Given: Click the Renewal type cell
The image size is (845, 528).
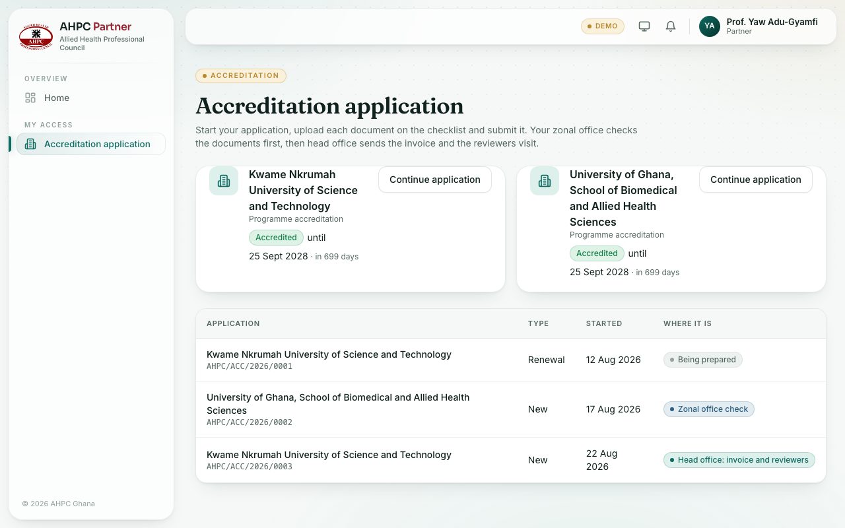Looking at the screenshot, I should pos(547,360).
